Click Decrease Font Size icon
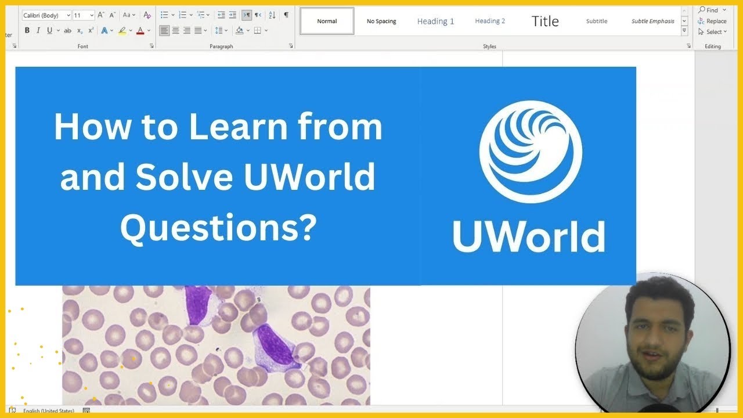The height and width of the screenshot is (418, 743). (x=112, y=15)
